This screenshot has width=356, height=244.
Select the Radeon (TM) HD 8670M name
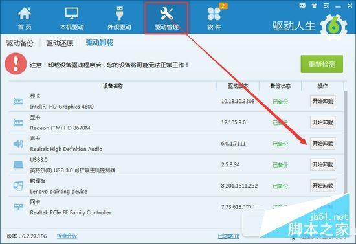click(60, 128)
